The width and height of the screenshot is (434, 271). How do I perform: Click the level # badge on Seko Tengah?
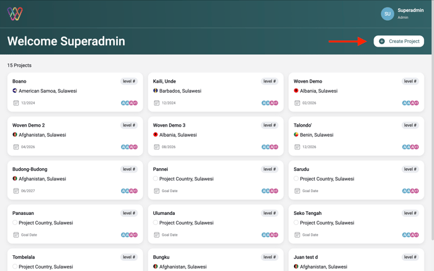[410, 213]
